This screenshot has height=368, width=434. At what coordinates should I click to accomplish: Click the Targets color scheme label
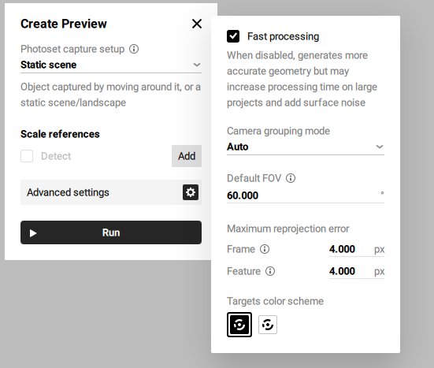tap(275, 301)
